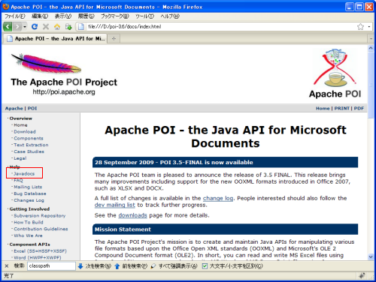The width and height of the screenshot is (376, 282).
Task: Click the Apache POI logo image
Action: pyautogui.click(x=335, y=73)
